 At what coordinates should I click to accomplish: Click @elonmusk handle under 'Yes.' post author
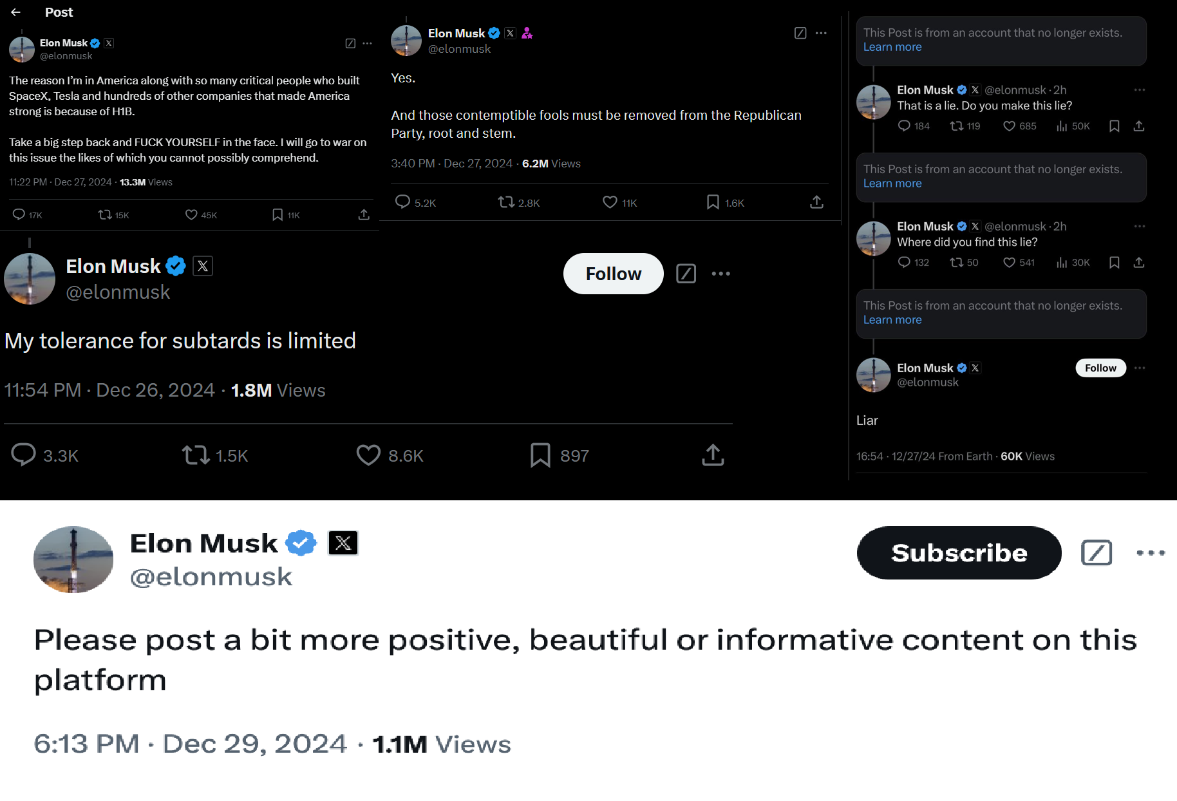[x=459, y=49]
